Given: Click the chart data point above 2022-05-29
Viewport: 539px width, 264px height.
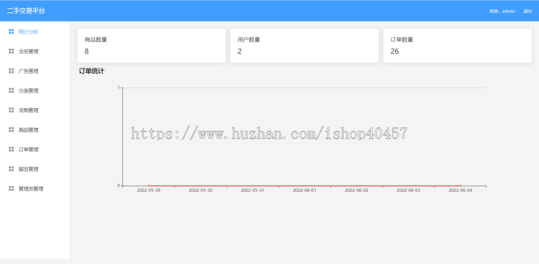Looking at the screenshot, I should point(149,186).
